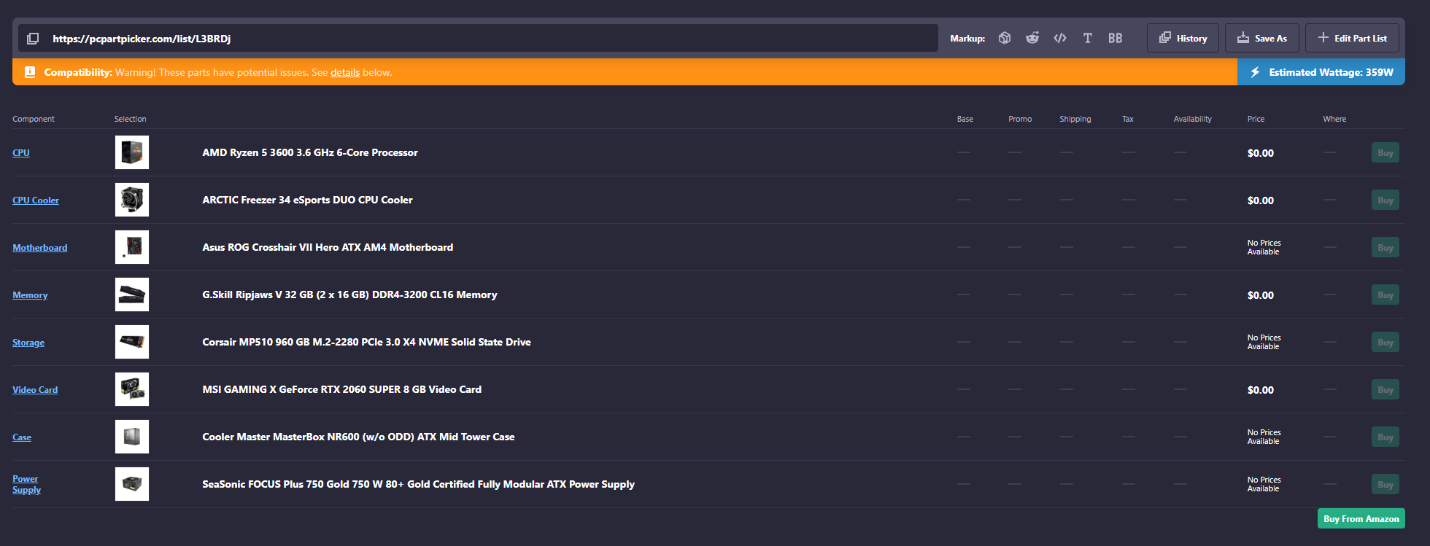Click the MSI RTX 2060 SUPER thumbnail
The width and height of the screenshot is (1430, 546).
tap(132, 389)
